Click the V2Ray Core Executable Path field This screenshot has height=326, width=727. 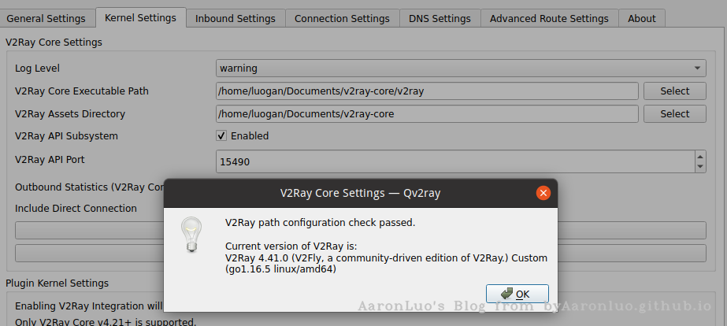coord(427,91)
